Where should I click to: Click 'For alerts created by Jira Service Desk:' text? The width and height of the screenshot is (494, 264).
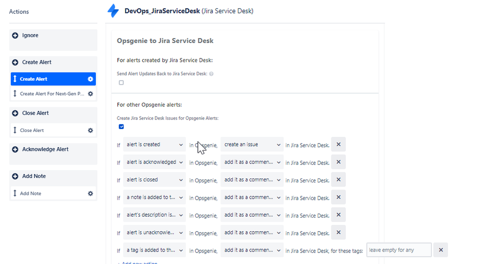[165, 60]
